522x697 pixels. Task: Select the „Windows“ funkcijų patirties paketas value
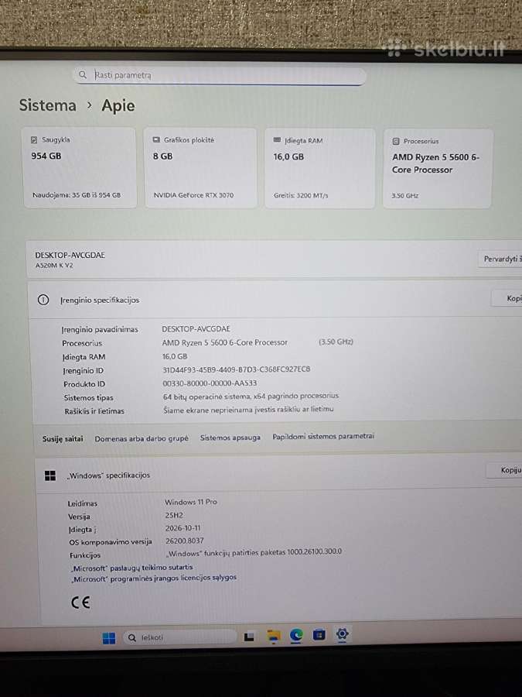[x=254, y=552]
